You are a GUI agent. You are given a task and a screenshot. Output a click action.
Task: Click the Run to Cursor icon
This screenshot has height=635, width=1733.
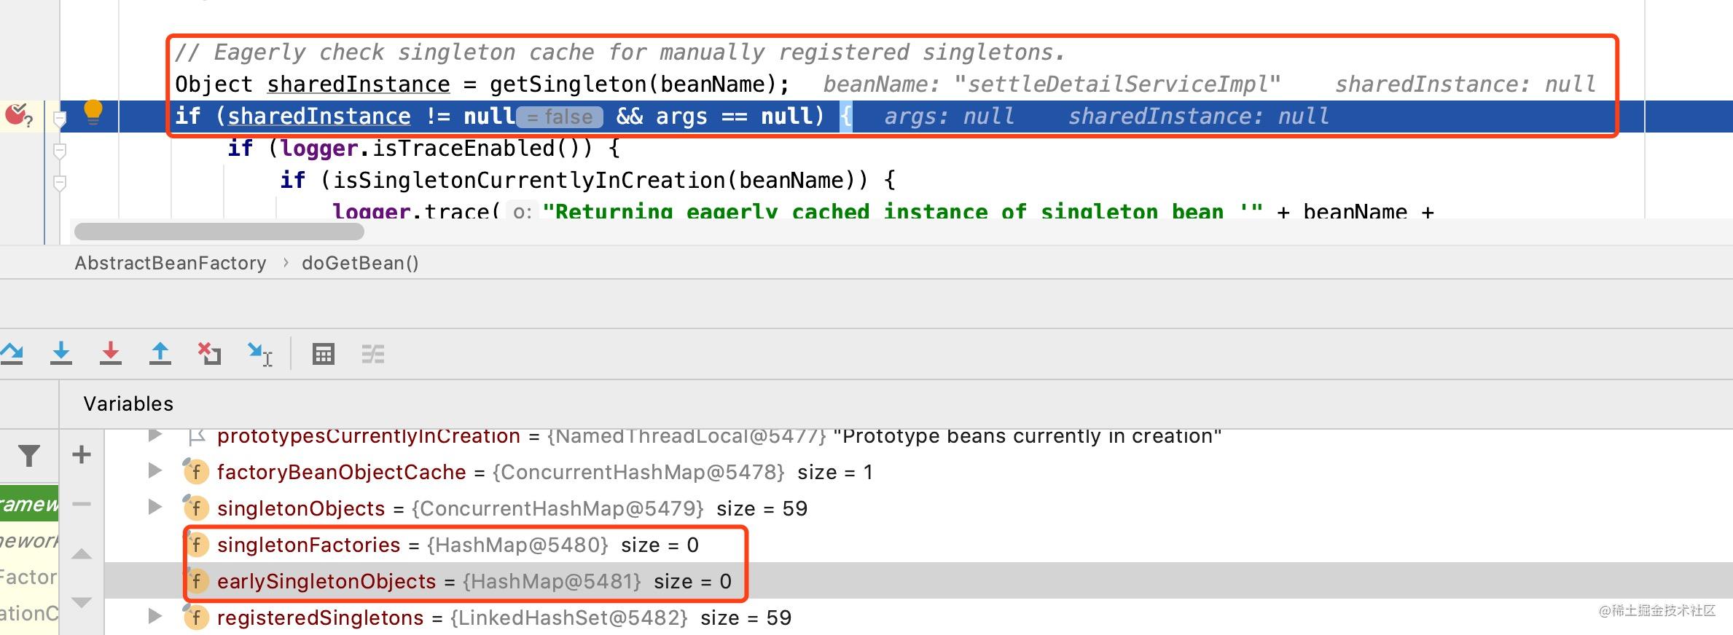[x=259, y=354]
